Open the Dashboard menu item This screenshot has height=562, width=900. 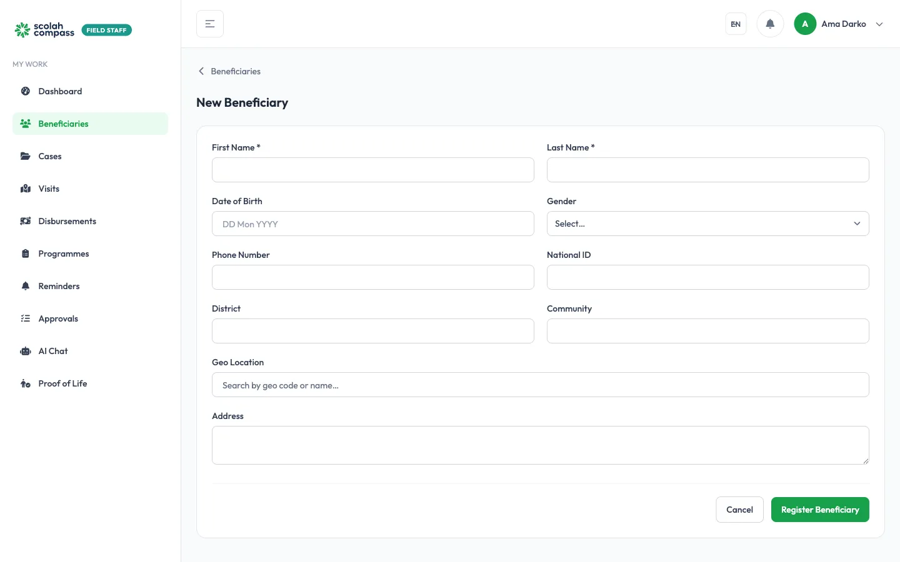click(90, 91)
